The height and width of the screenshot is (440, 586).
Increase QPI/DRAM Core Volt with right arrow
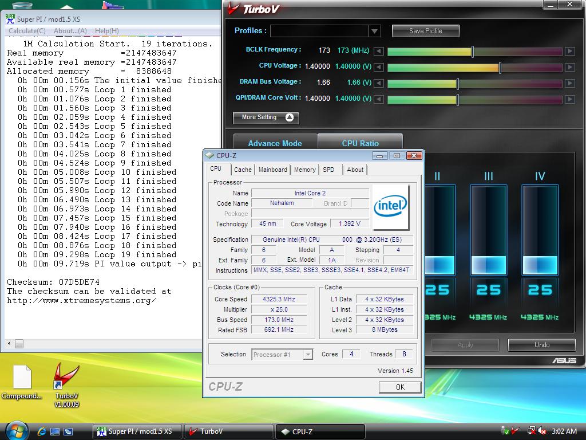(569, 99)
